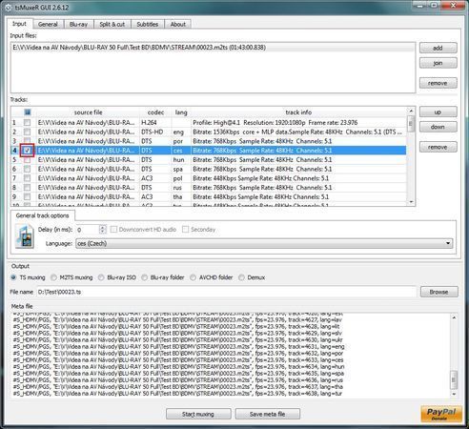
Task: Click the Save meta file button
Action: [x=267, y=414]
